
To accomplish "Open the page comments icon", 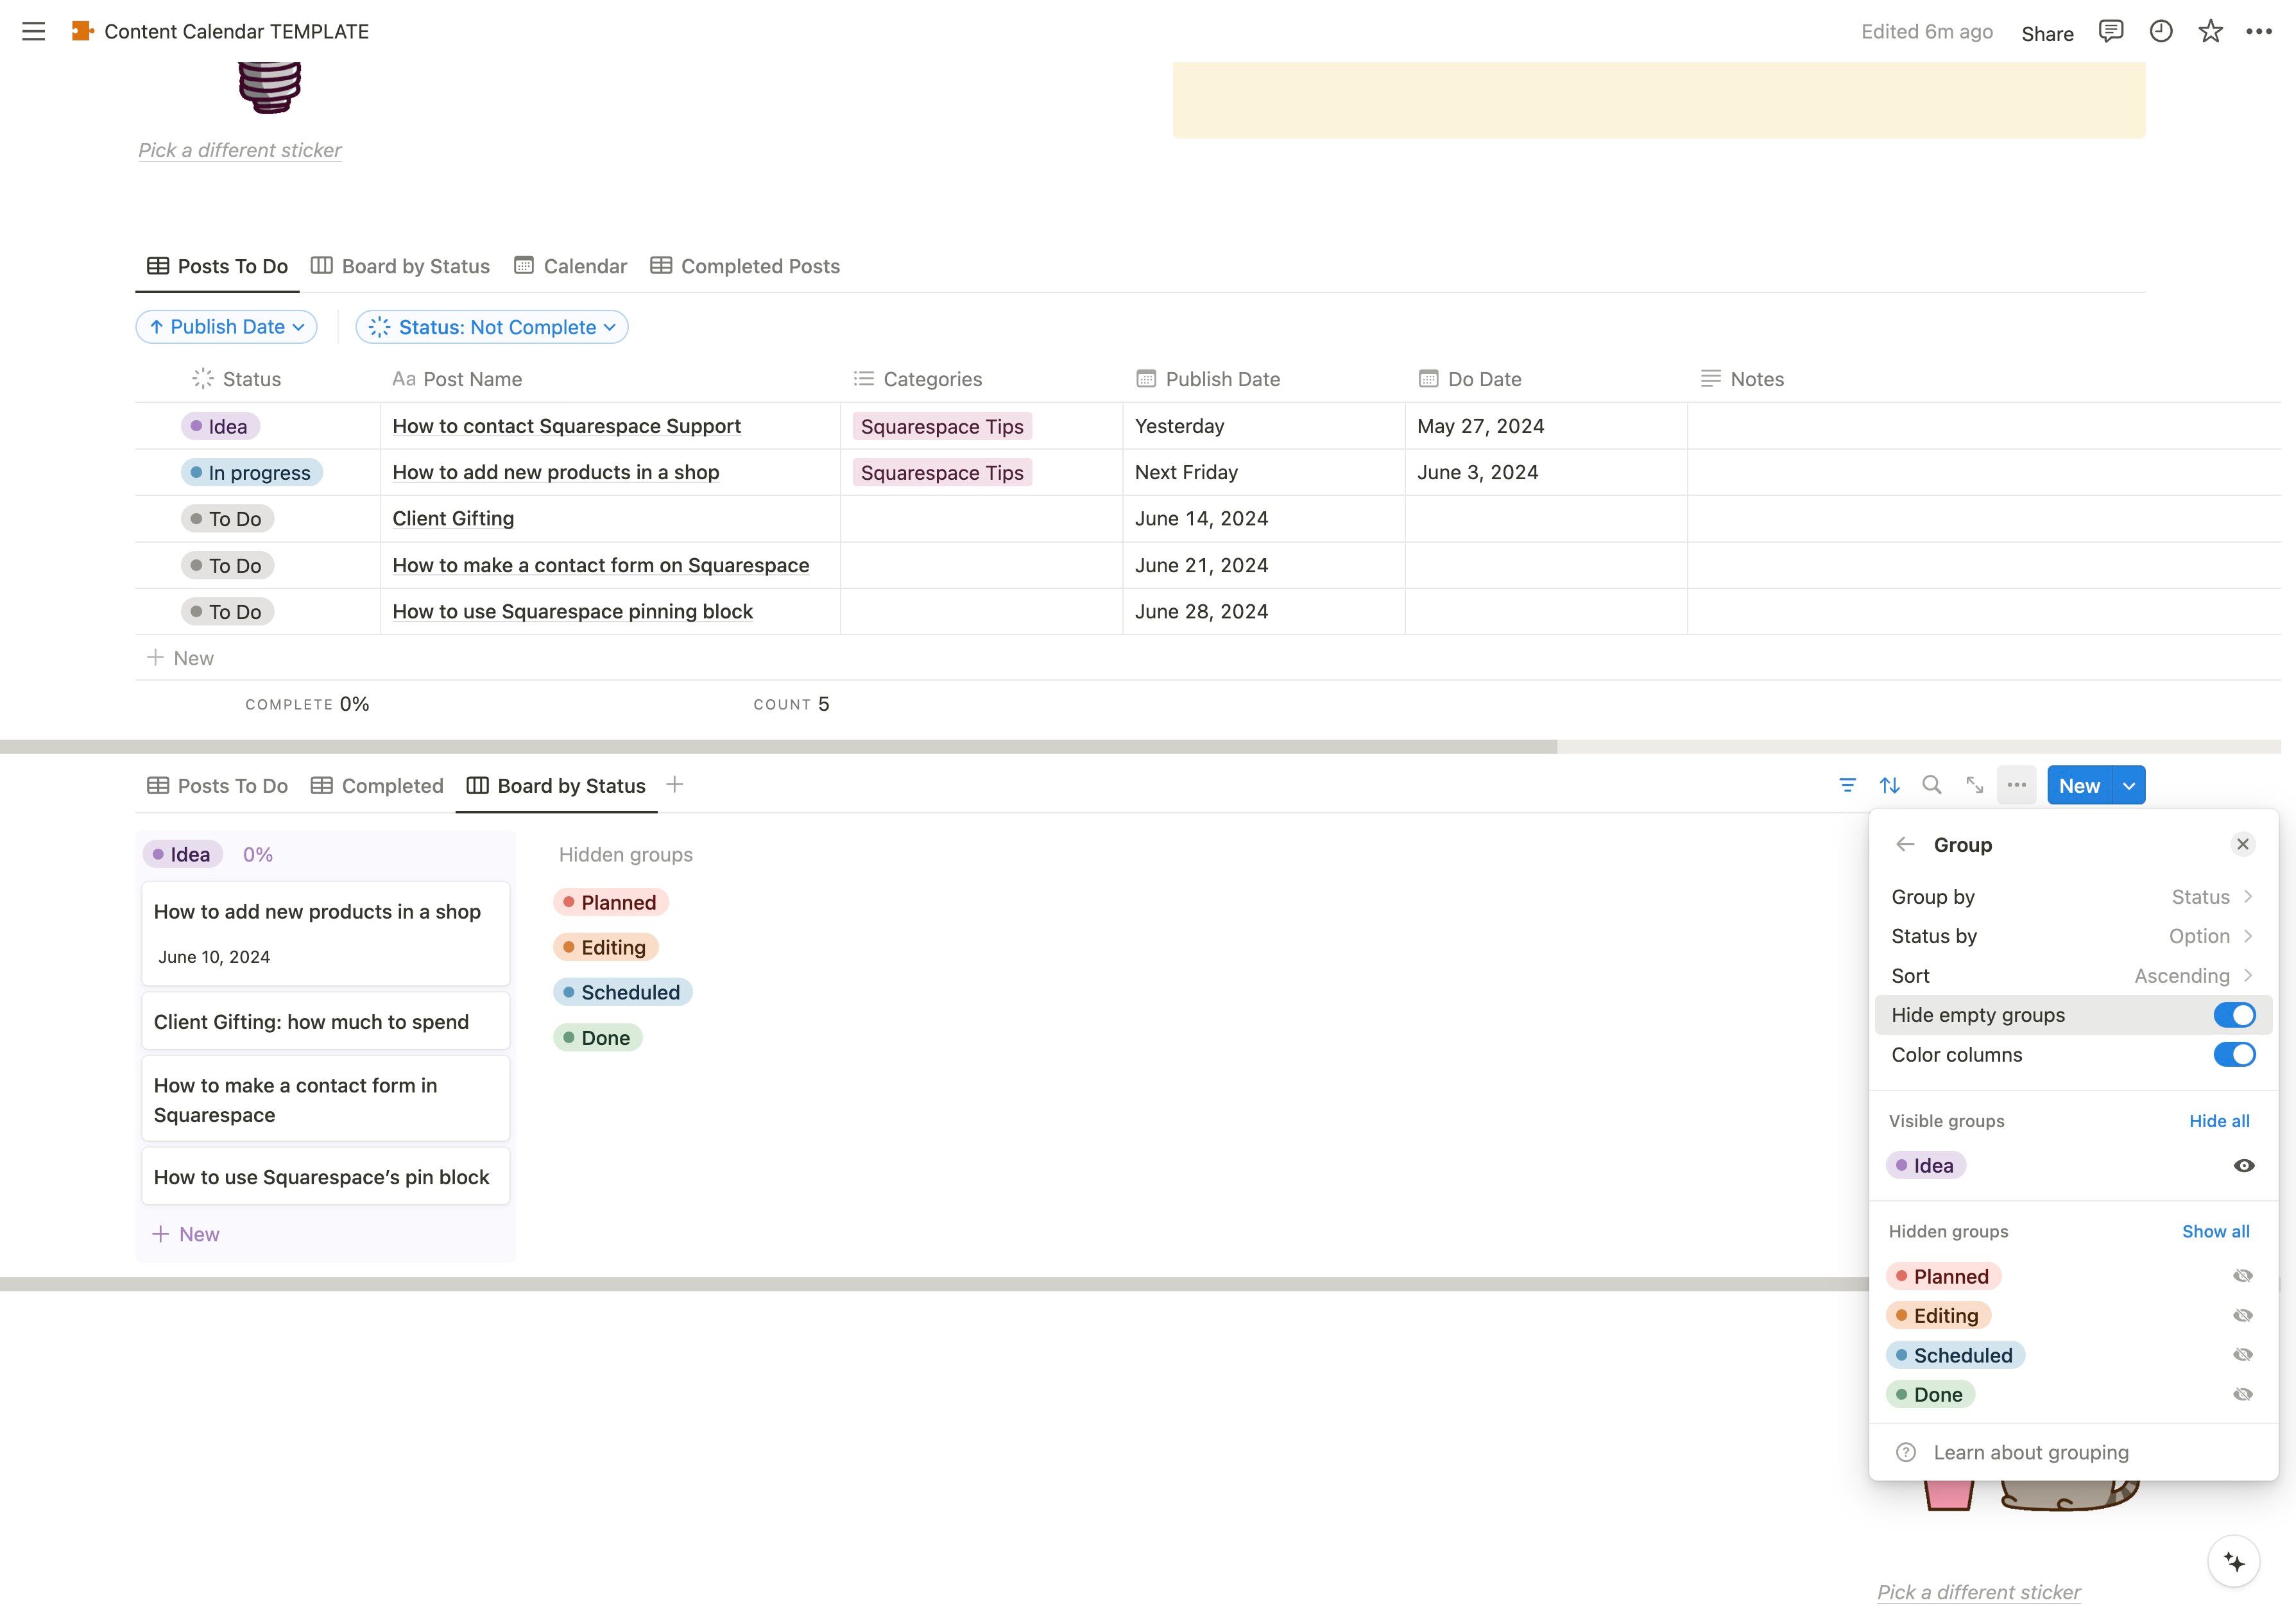I will tap(2111, 31).
